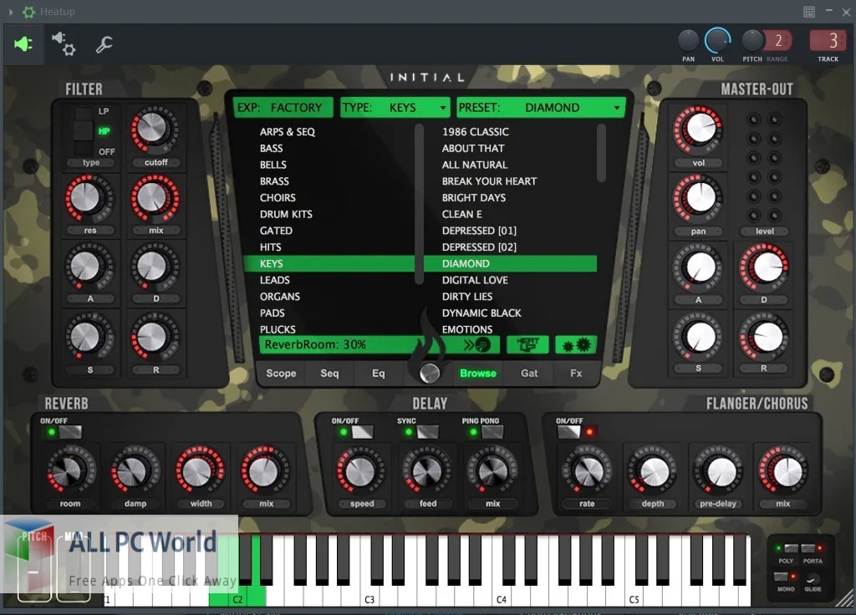Click the preset list scrollbar

[601, 153]
